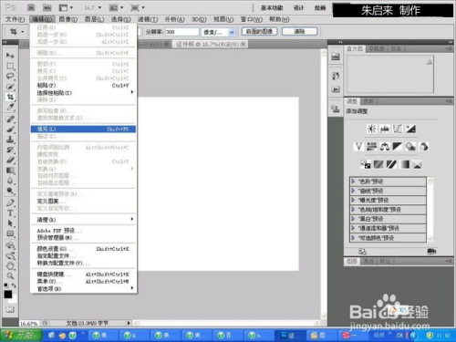
Task: Add a Levels adjustment
Action: (x=385, y=129)
